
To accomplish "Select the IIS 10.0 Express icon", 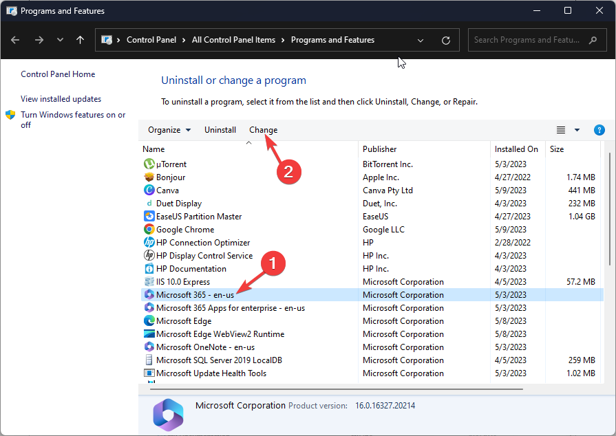I will point(149,281).
